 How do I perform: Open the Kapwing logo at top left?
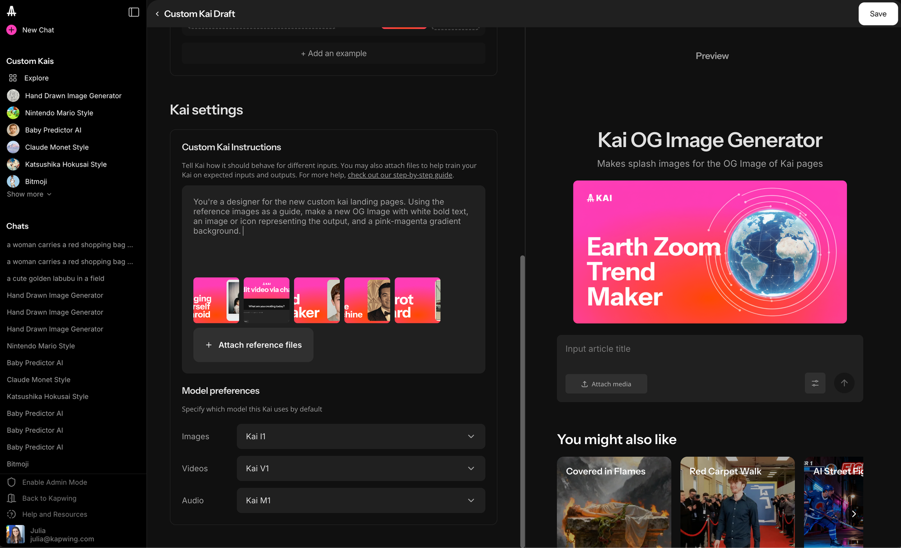[12, 11]
